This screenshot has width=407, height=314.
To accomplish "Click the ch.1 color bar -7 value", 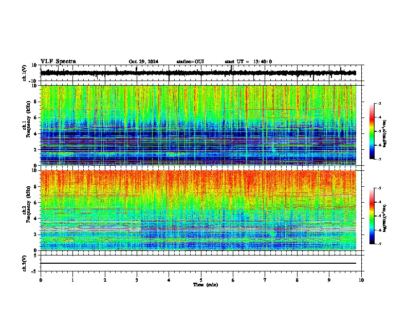I will [379, 159].
